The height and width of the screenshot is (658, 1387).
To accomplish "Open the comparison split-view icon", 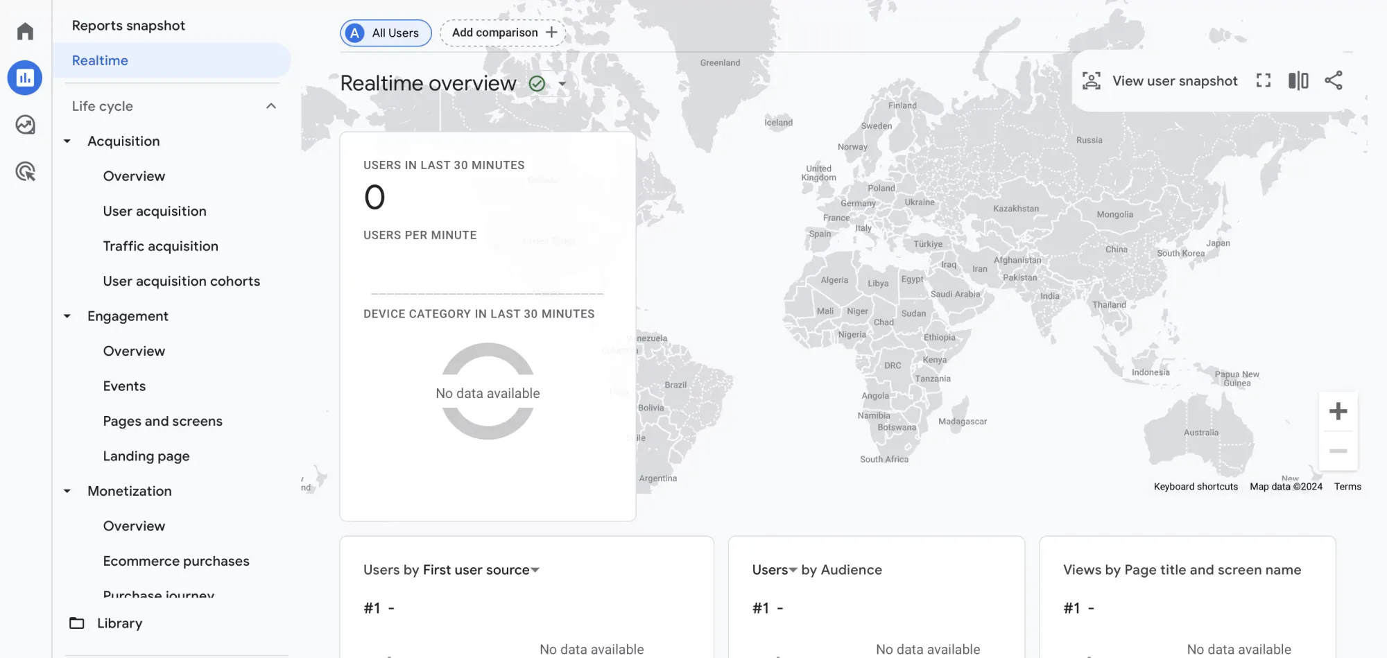I will pyautogui.click(x=1298, y=80).
